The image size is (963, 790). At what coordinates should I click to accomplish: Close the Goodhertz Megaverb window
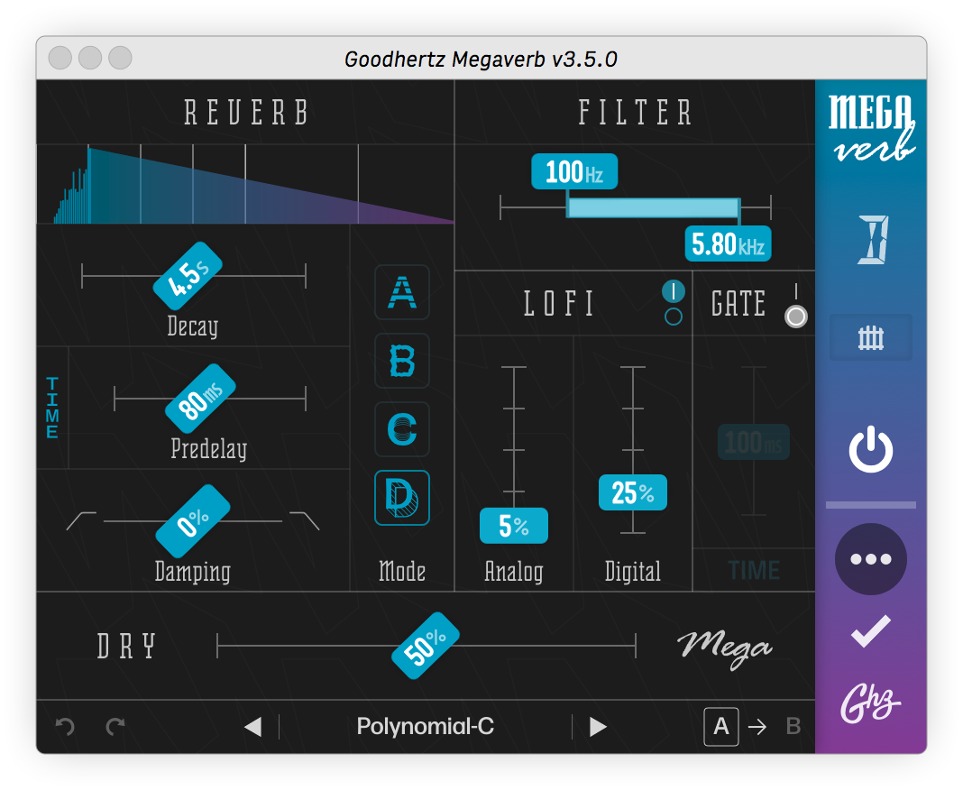click(x=60, y=58)
